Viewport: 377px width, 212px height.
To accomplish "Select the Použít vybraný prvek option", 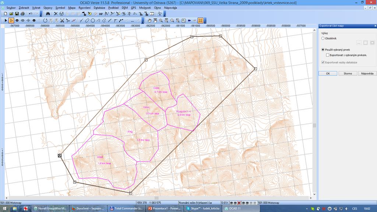I will pyautogui.click(x=323, y=50).
